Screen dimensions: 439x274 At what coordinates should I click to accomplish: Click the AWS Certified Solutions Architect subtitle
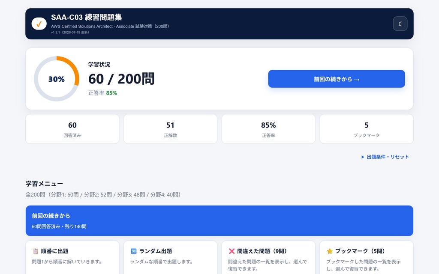[x=110, y=26]
